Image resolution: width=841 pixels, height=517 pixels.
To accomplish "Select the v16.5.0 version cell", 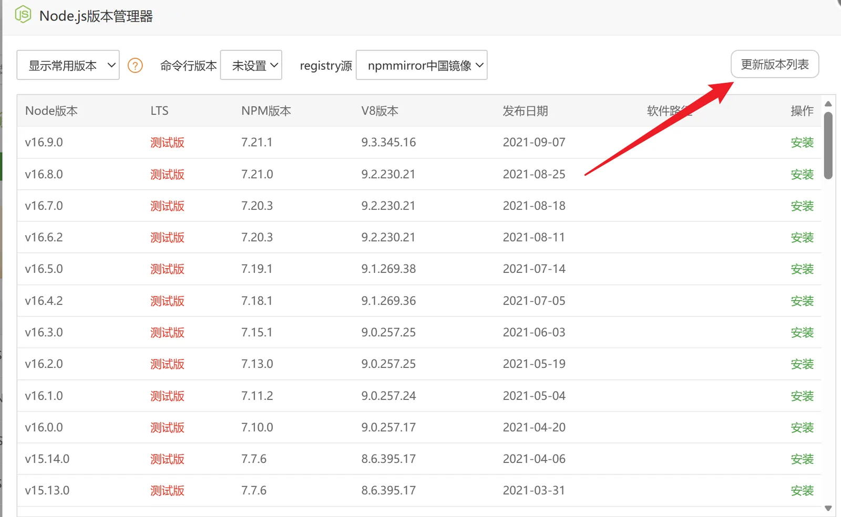I will [44, 269].
